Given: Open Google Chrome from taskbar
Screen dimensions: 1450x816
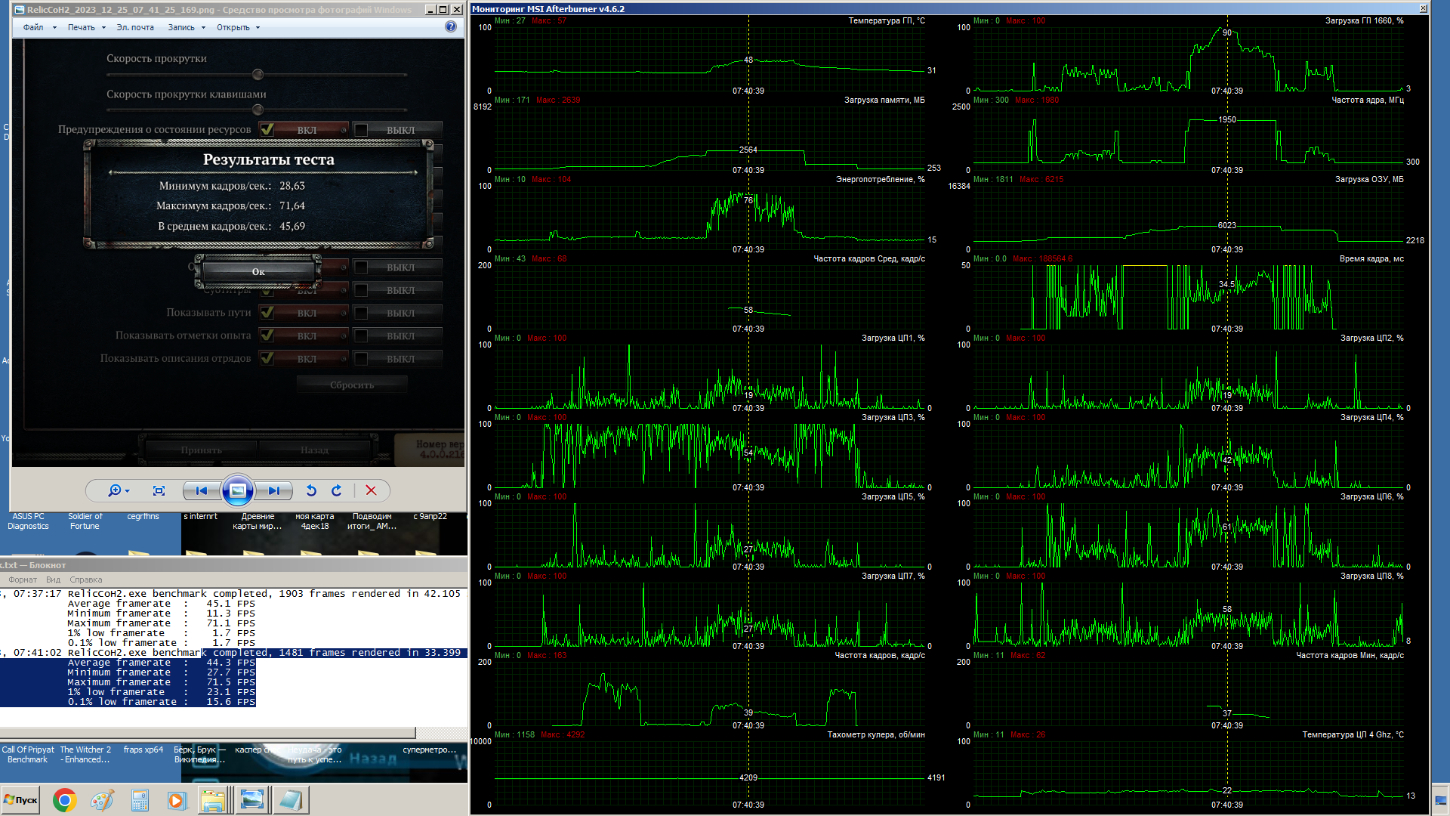Looking at the screenshot, I should point(65,799).
